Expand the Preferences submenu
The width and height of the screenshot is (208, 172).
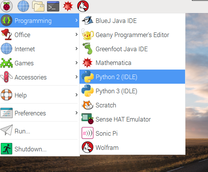click(39, 113)
